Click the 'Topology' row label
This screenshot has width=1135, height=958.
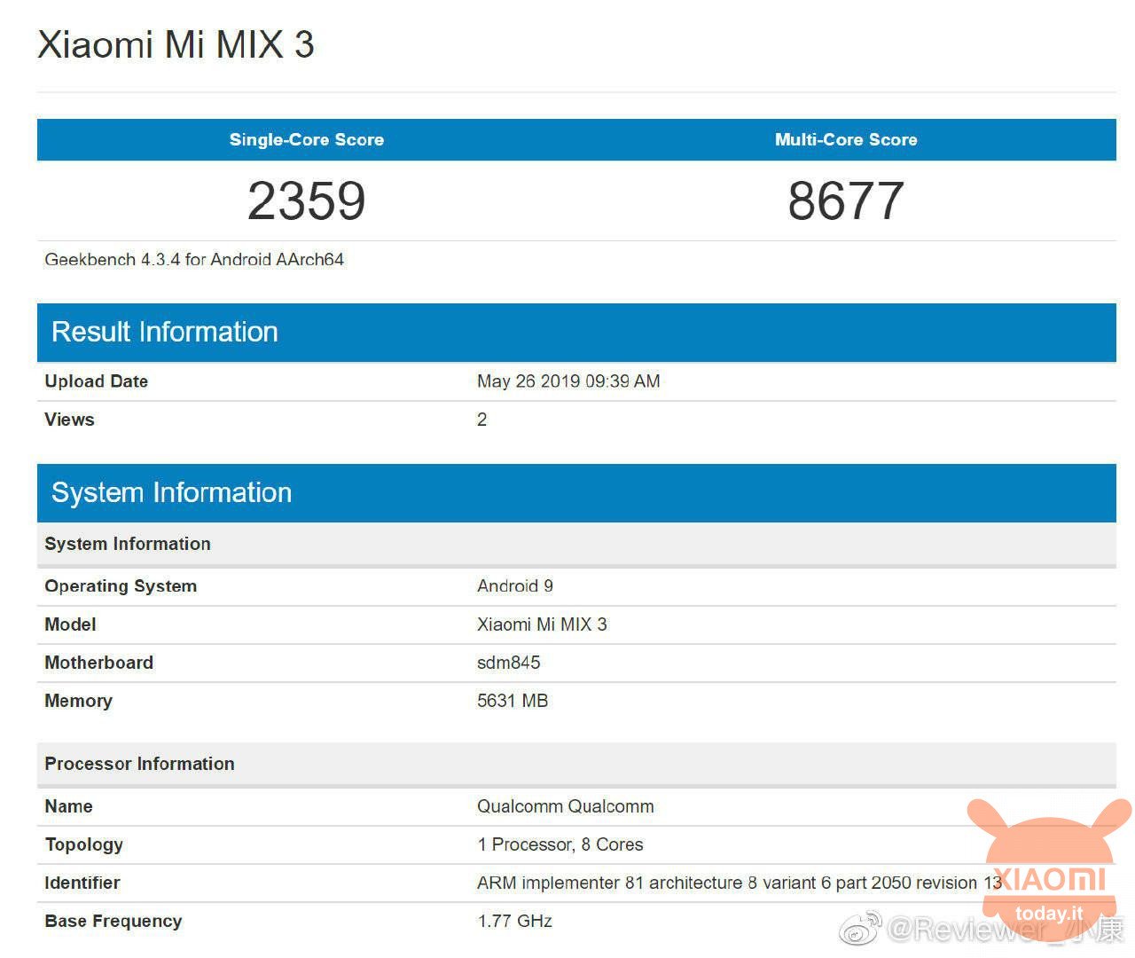83,844
